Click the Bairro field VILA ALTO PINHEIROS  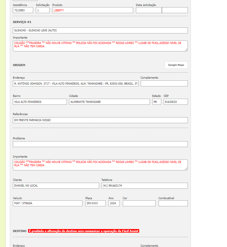(40, 102)
